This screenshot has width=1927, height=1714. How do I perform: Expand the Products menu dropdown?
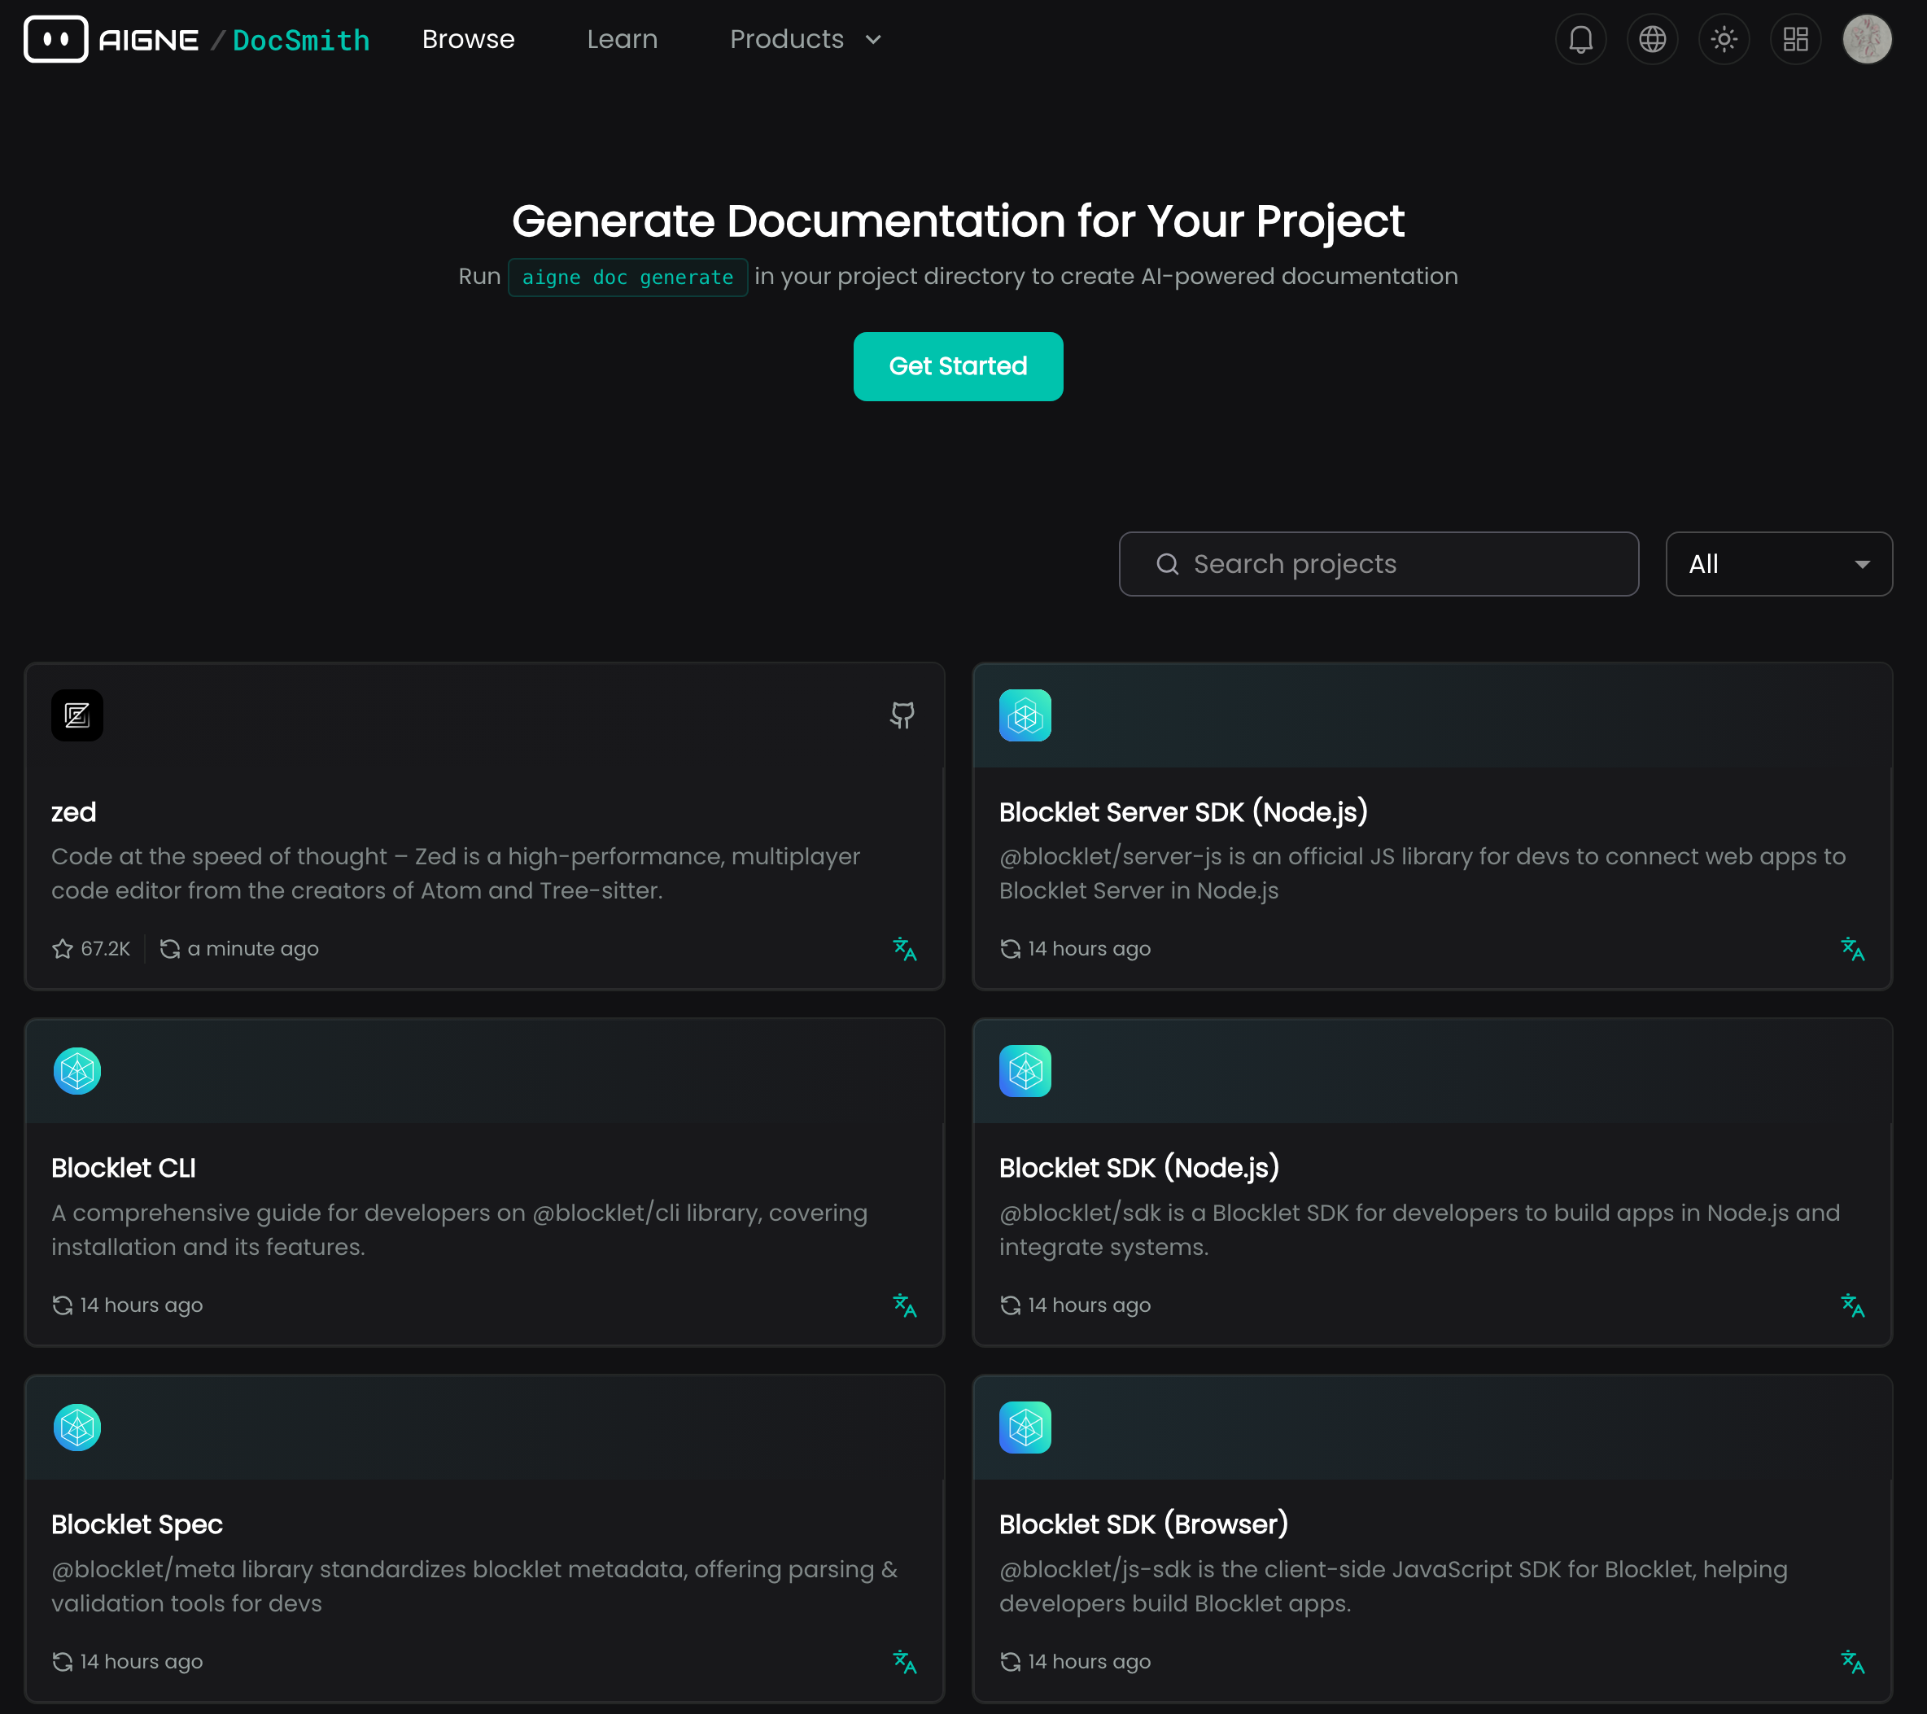805,40
